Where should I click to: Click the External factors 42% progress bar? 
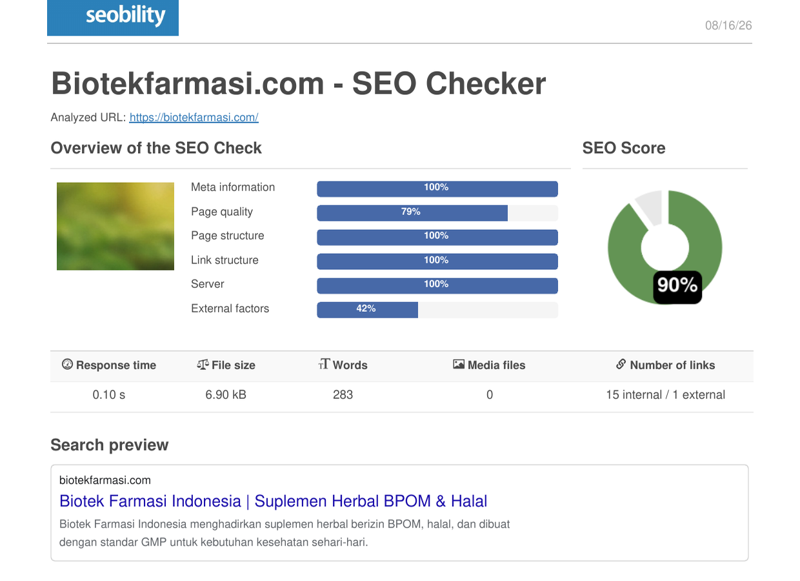tap(437, 310)
